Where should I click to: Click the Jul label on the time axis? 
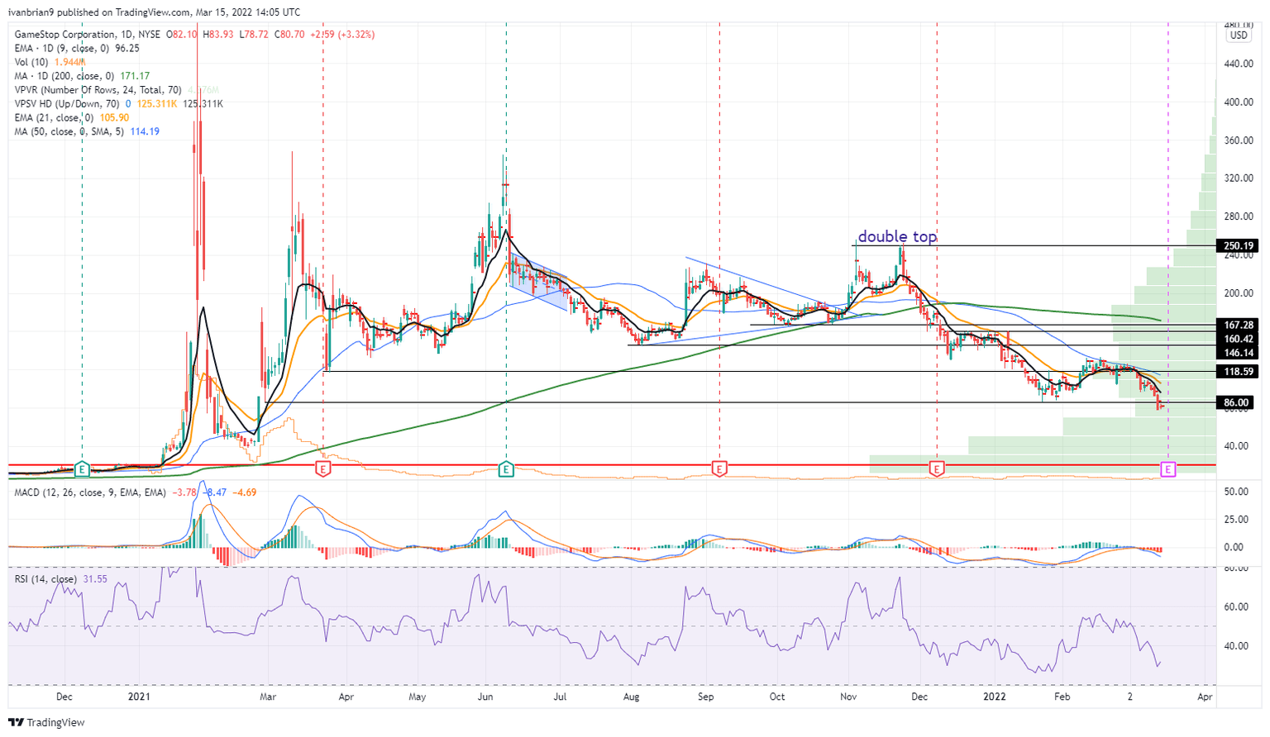tap(560, 697)
